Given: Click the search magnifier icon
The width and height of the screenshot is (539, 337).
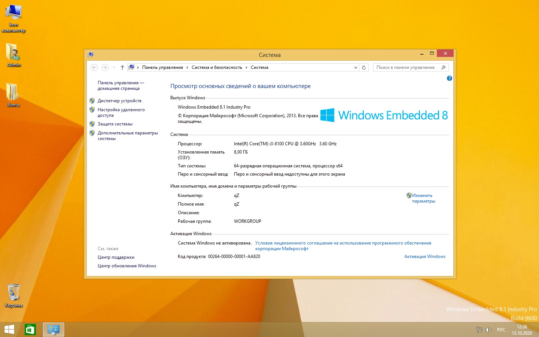Looking at the screenshot, I should coord(443,68).
